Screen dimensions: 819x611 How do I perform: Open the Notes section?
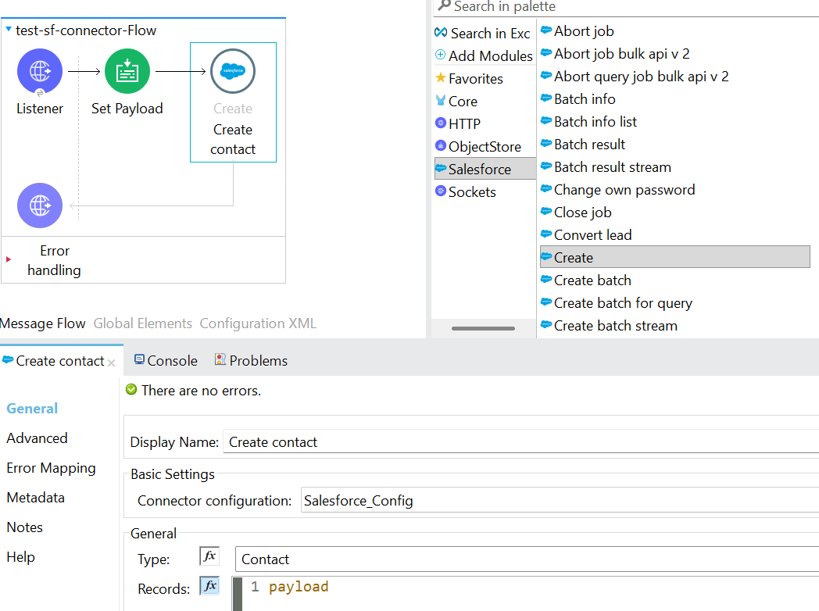tap(24, 527)
